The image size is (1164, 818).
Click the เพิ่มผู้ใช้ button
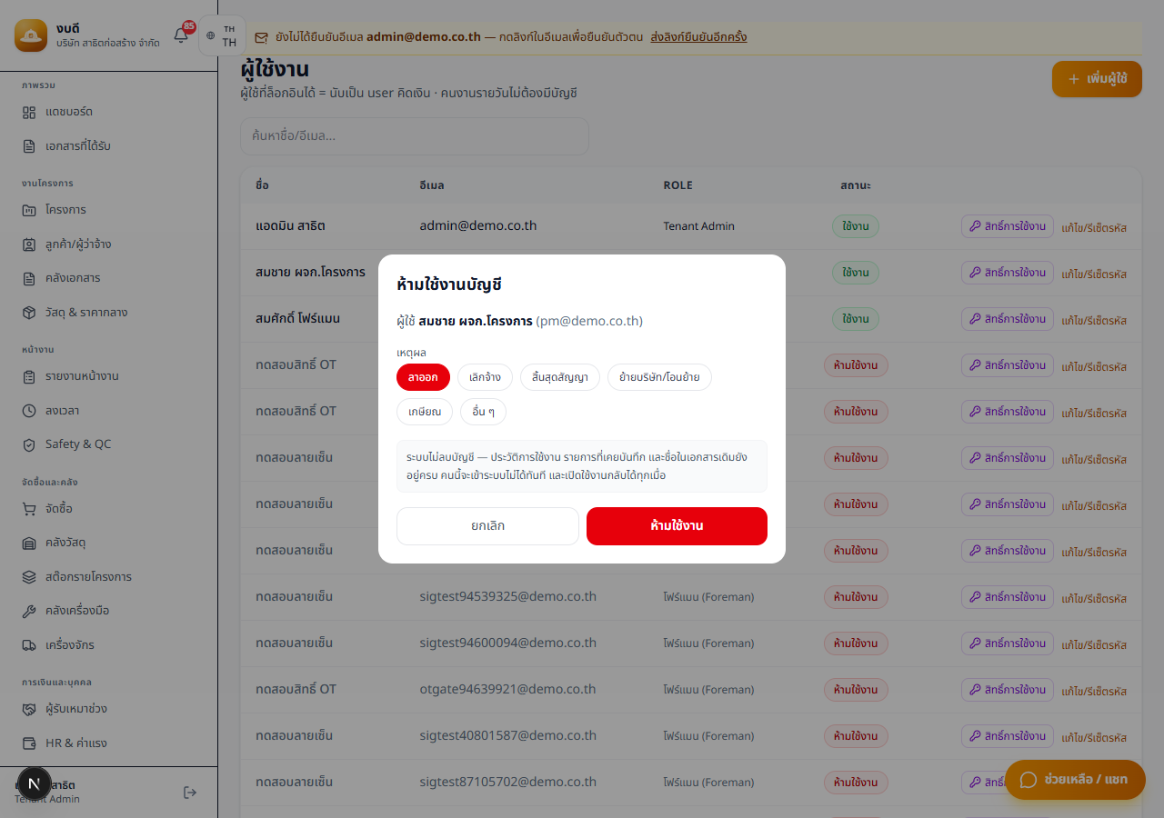click(1097, 79)
